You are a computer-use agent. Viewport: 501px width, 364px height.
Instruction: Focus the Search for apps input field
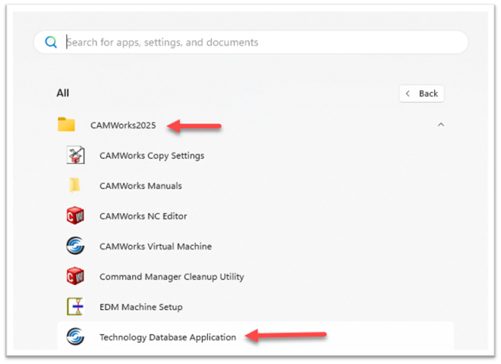click(251, 42)
